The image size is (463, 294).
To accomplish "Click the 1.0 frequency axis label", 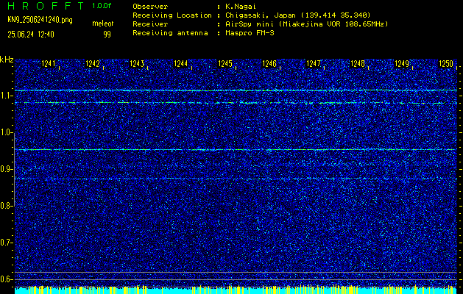I will click(x=5, y=133).
